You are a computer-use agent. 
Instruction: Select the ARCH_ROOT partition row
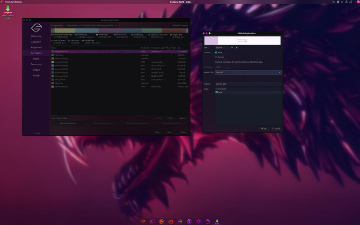tap(120, 69)
